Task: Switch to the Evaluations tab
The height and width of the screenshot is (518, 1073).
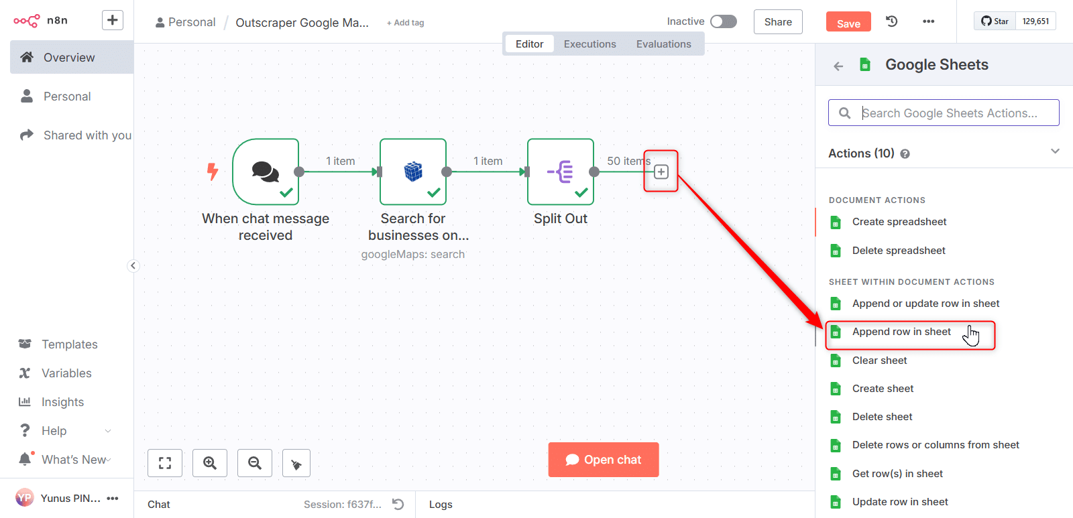Action: point(663,44)
